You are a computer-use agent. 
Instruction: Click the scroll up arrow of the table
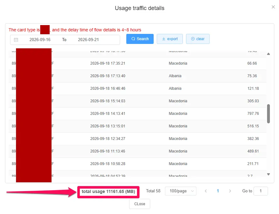coord(269,54)
